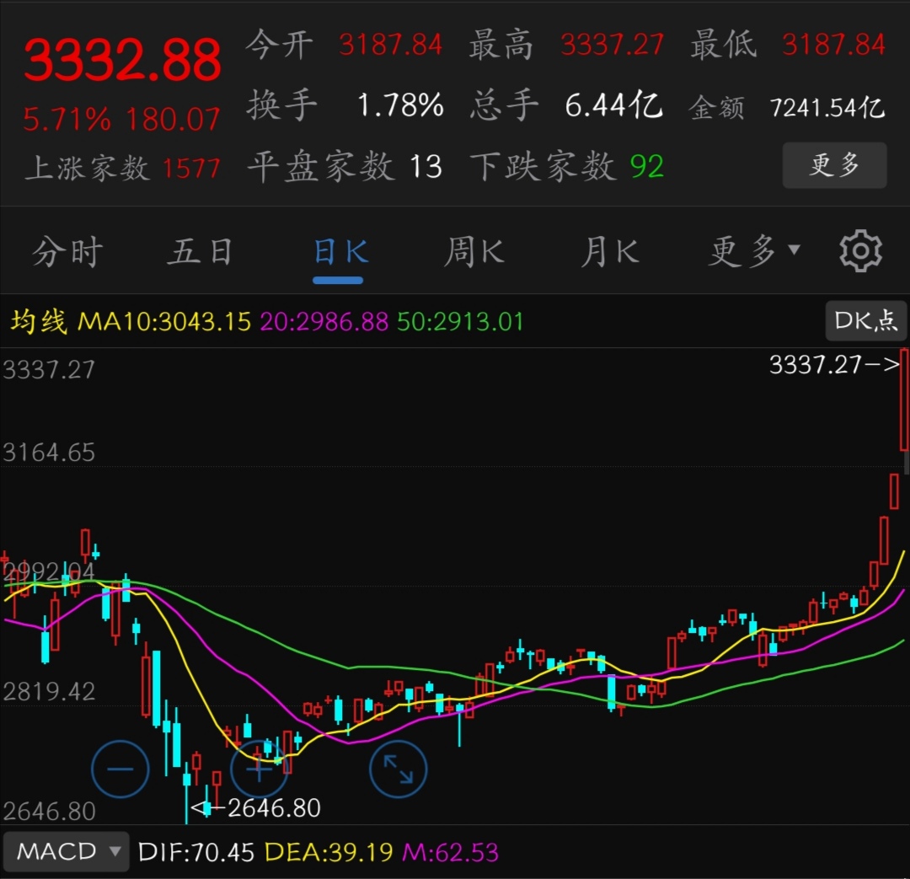Image resolution: width=910 pixels, height=879 pixels.
Task: Tap the <-2646.80 low marker on chart
Action: pyautogui.click(x=255, y=807)
